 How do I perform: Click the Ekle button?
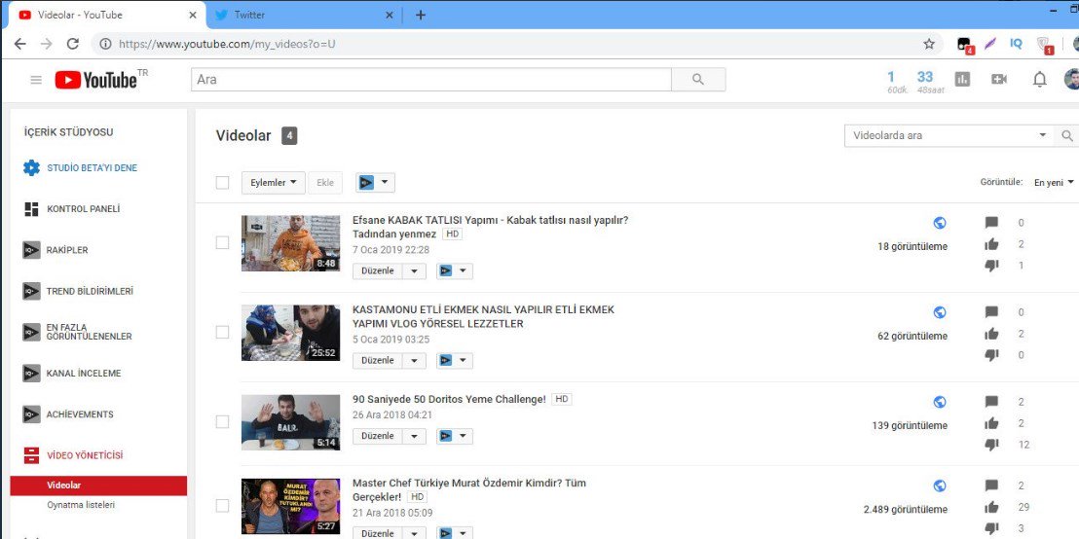pyautogui.click(x=325, y=182)
